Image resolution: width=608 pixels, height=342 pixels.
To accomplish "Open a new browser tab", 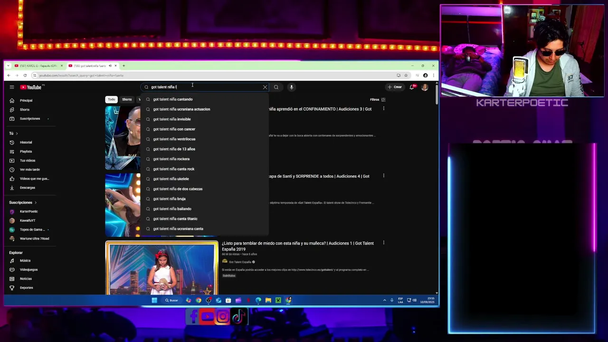I will 123,66.
